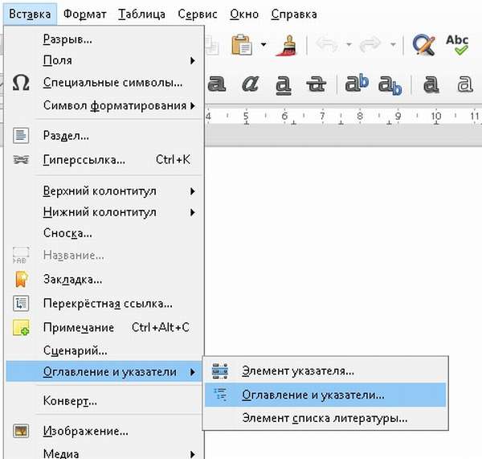
Task: Click the index entry icon
Action: tap(220, 371)
